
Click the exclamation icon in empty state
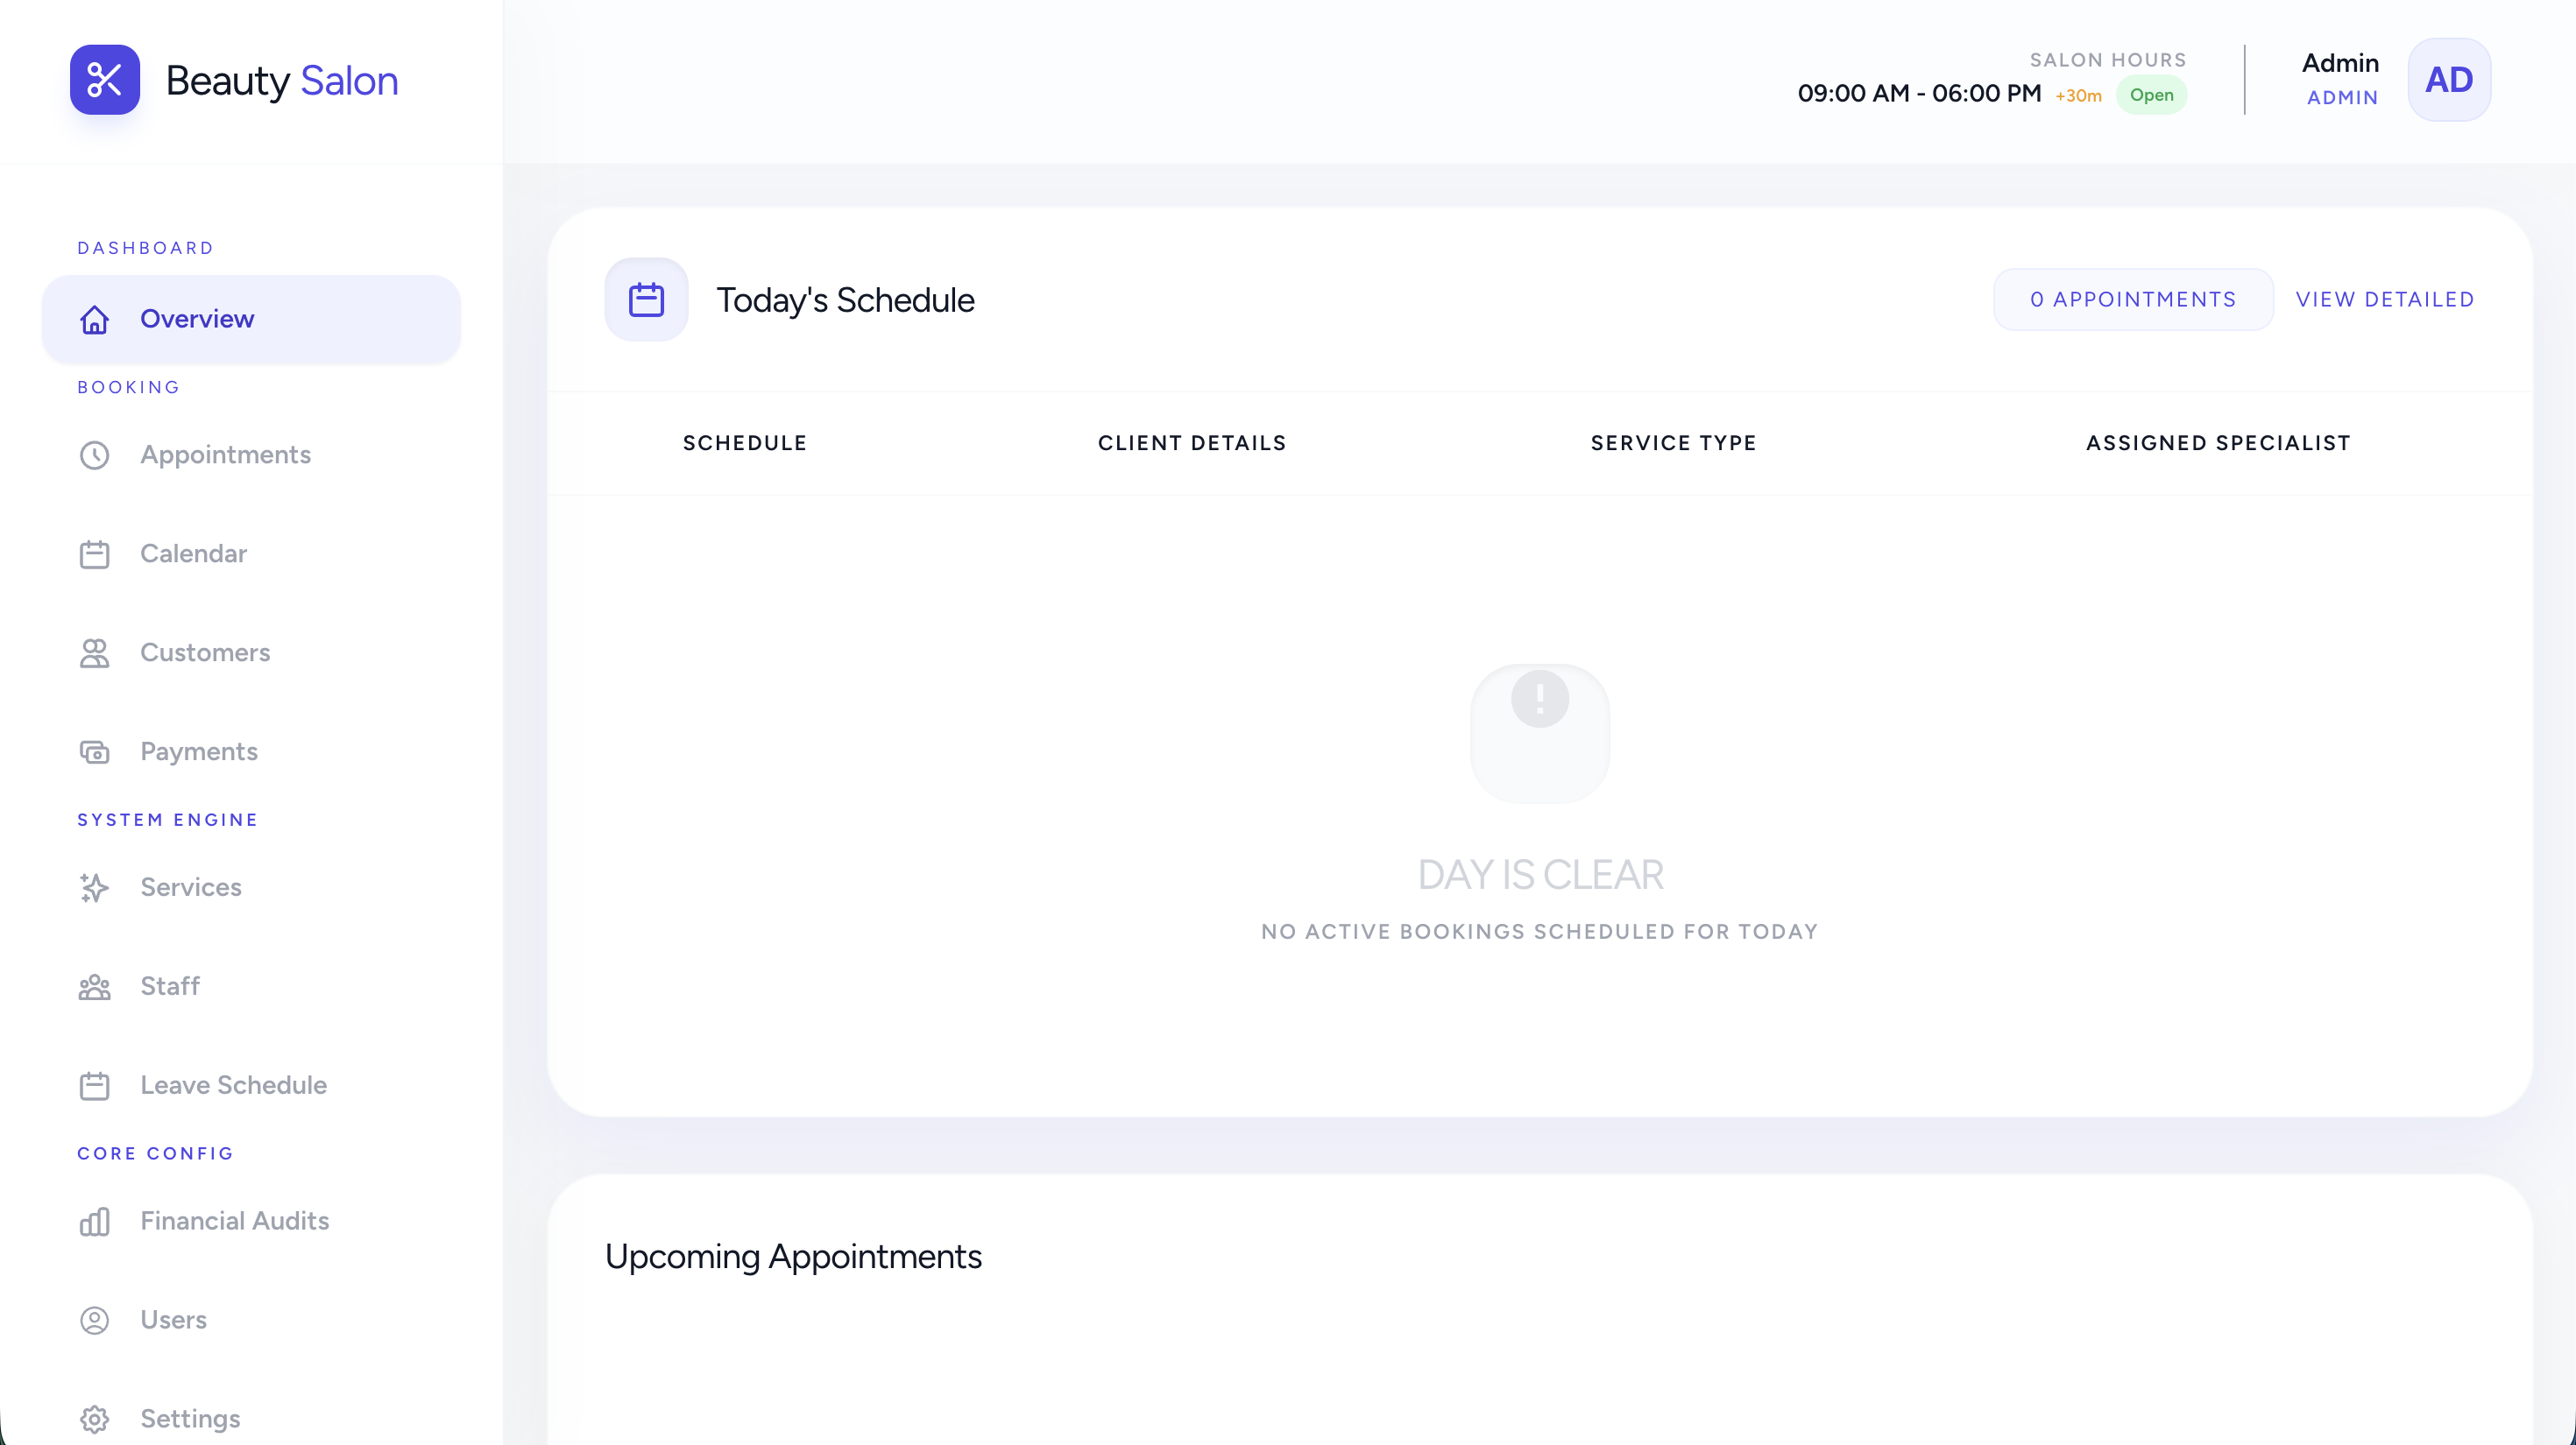pyautogui.click(x=1540, y=699)
